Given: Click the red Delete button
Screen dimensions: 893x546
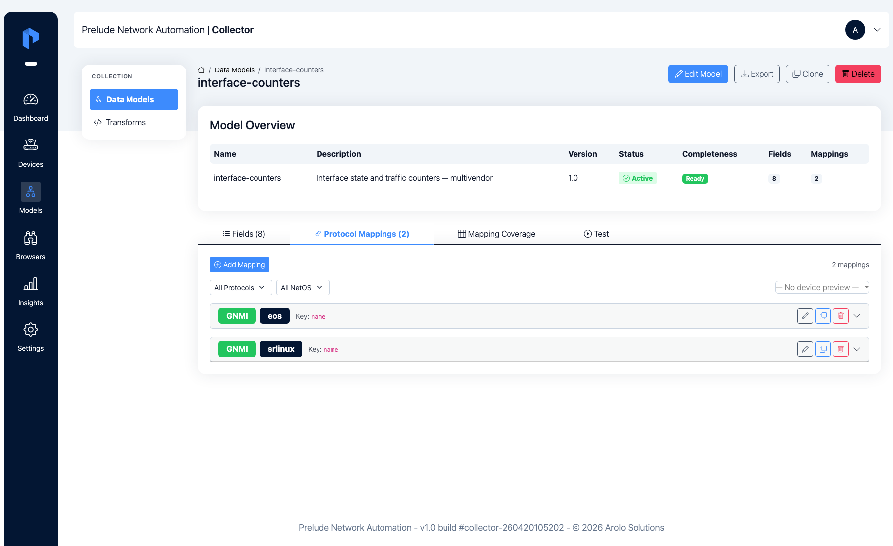Looking at the screenshot, I should coord(858,74).
